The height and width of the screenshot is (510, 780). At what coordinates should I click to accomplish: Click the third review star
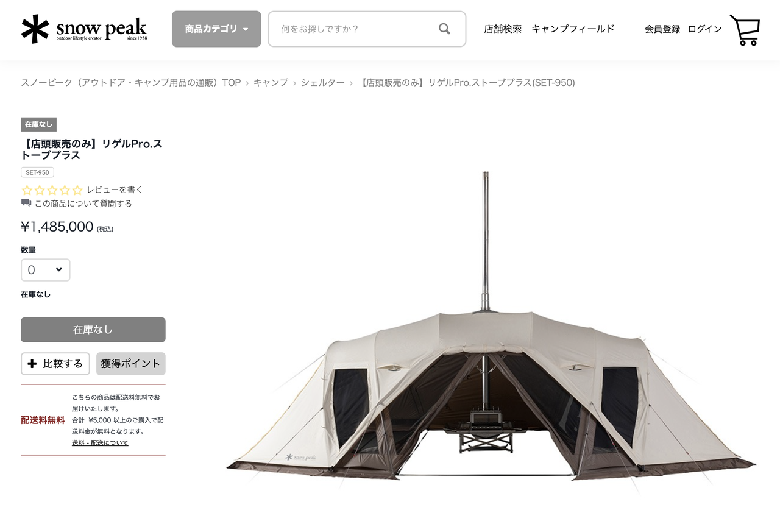(52, 190)
